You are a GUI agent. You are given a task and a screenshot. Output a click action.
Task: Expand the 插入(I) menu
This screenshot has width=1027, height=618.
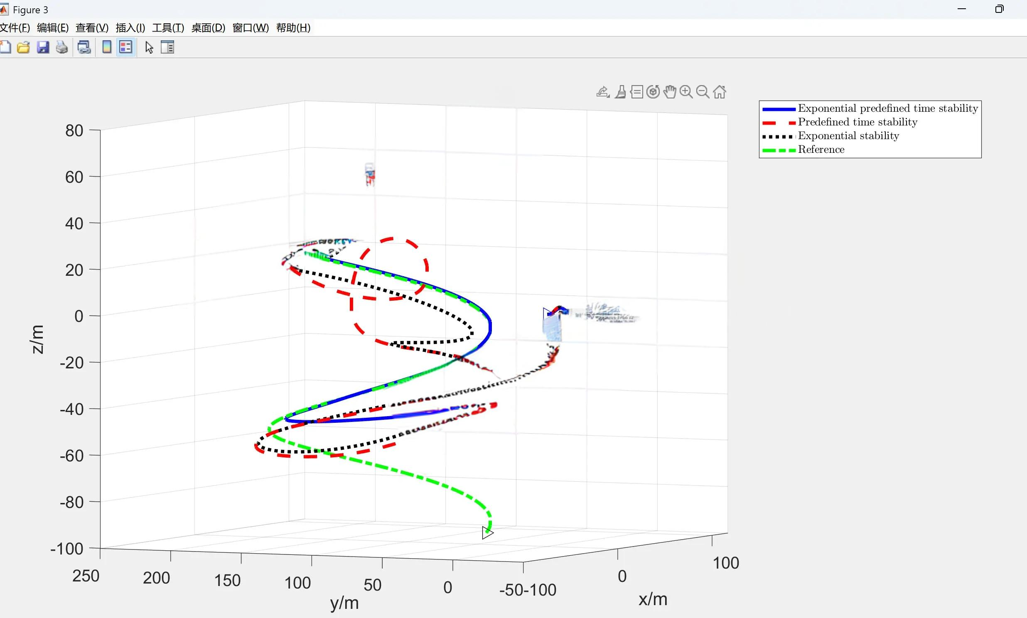130,27
